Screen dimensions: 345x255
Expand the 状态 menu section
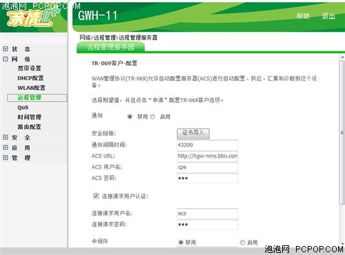pyautogui.click(x=6, y=49)
